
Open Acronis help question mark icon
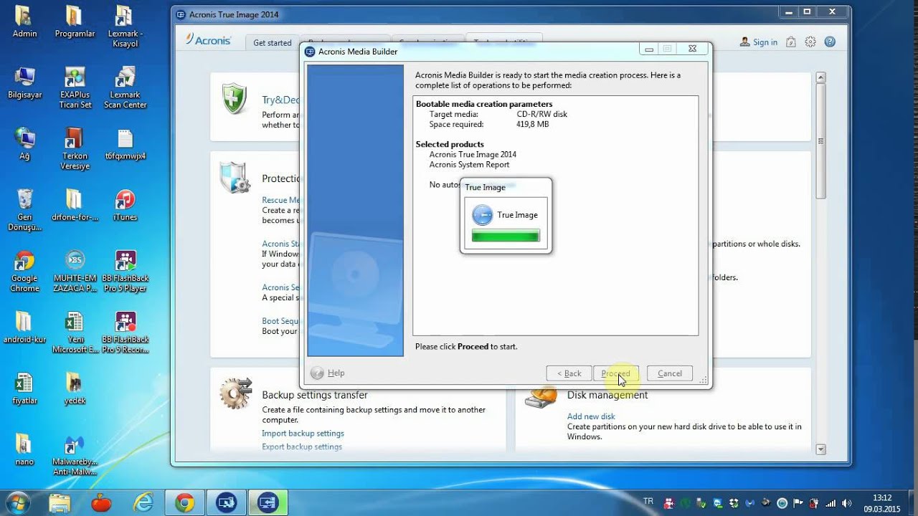click(830, 42)
